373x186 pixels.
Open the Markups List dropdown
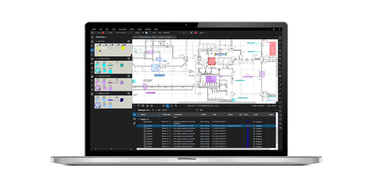tap(144, 110)
